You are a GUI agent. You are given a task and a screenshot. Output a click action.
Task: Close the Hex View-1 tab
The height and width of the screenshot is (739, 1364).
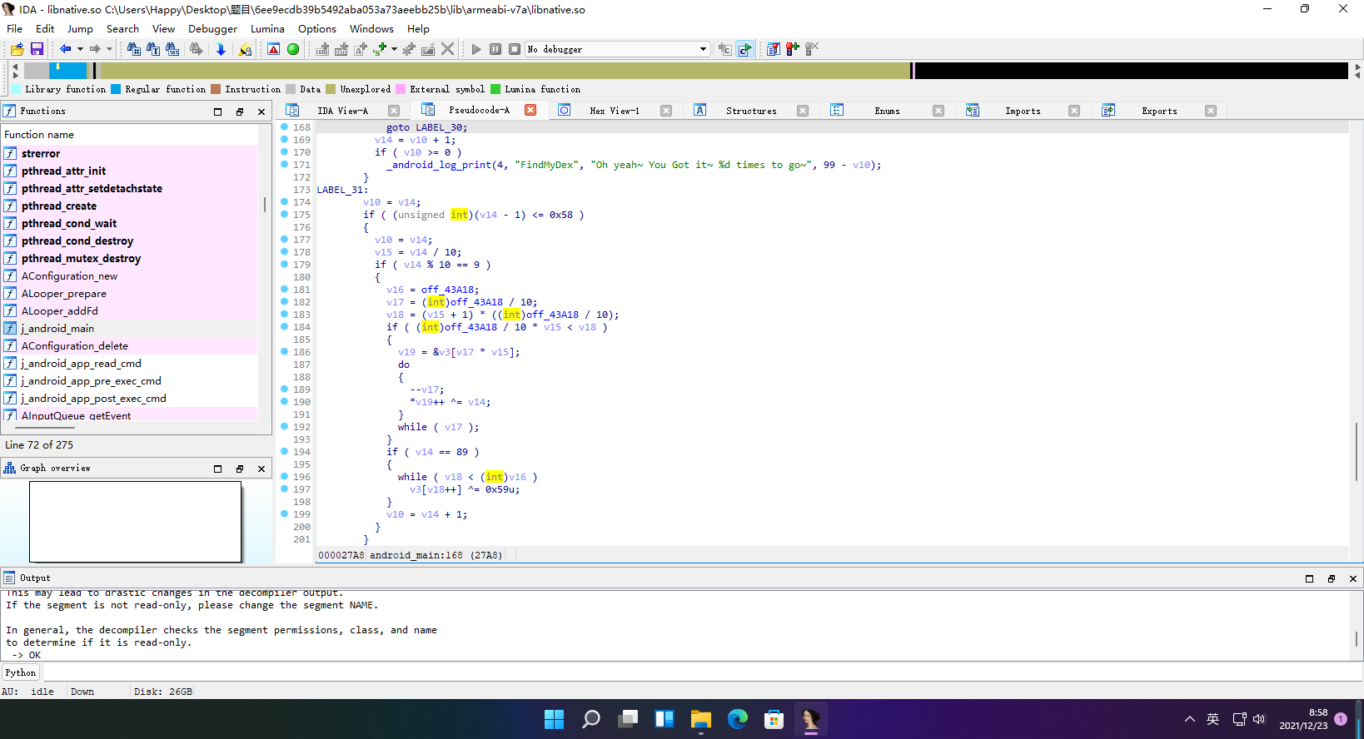click(x=666, y=111)
